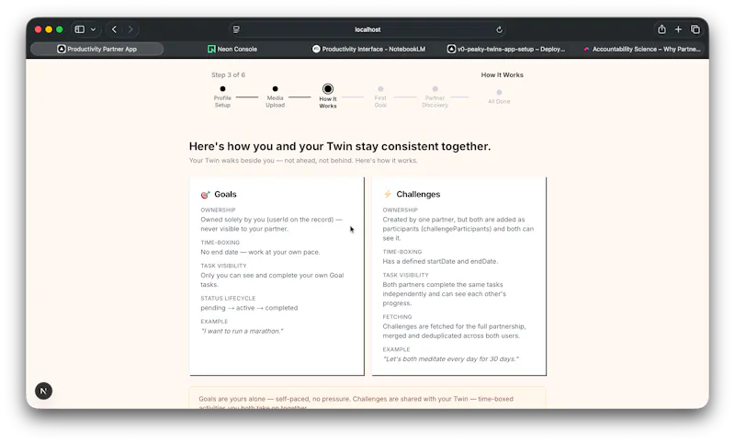Go back with the back arrow
The height and width of the screenshot is (443, 735).
(x=114, y=29)
